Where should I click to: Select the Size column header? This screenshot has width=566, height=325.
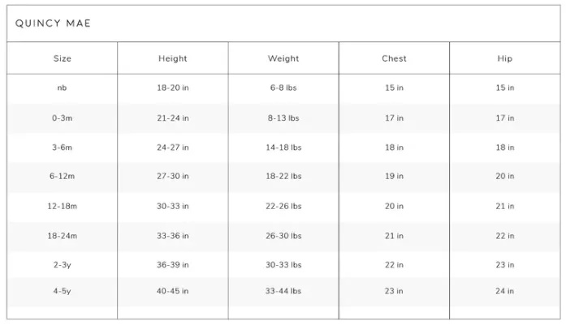tap(62, 58)
